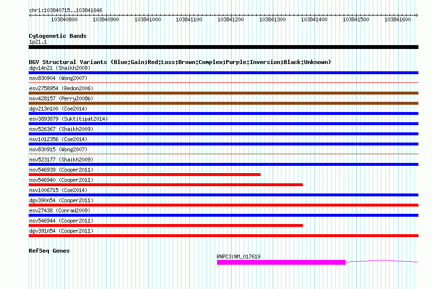Click the chr1:103840715..103841646 region label
The image size is (432, 289).
(x=66, y=10)
